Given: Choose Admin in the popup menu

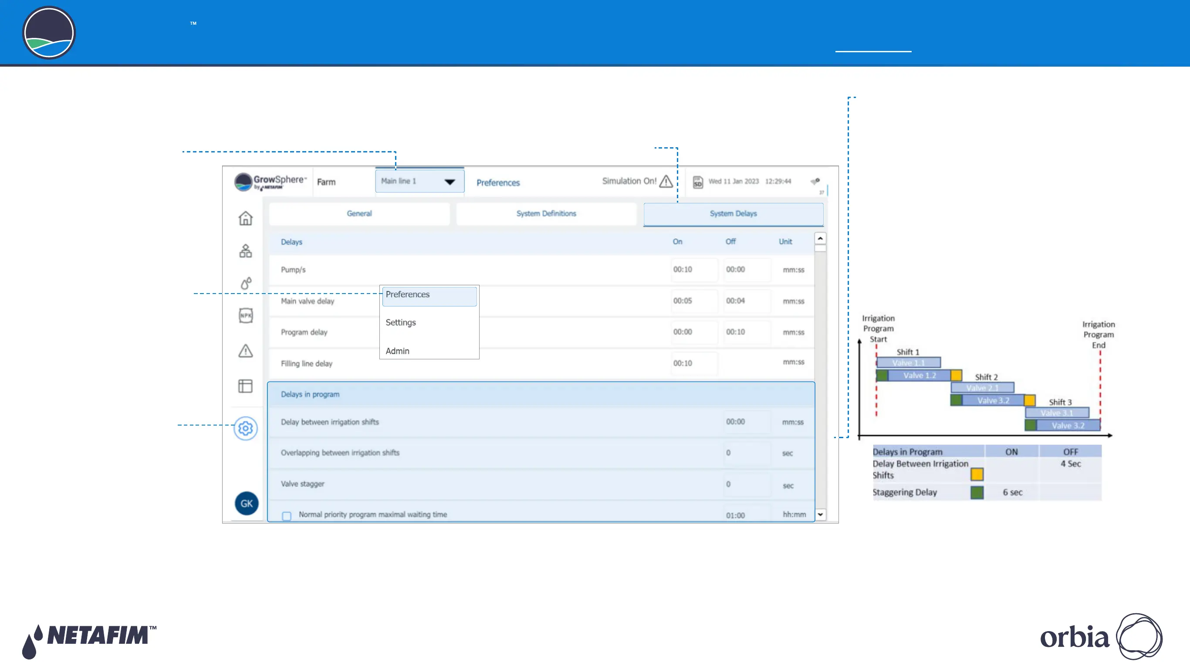Looking at the screenshot, I should point(397,351).
